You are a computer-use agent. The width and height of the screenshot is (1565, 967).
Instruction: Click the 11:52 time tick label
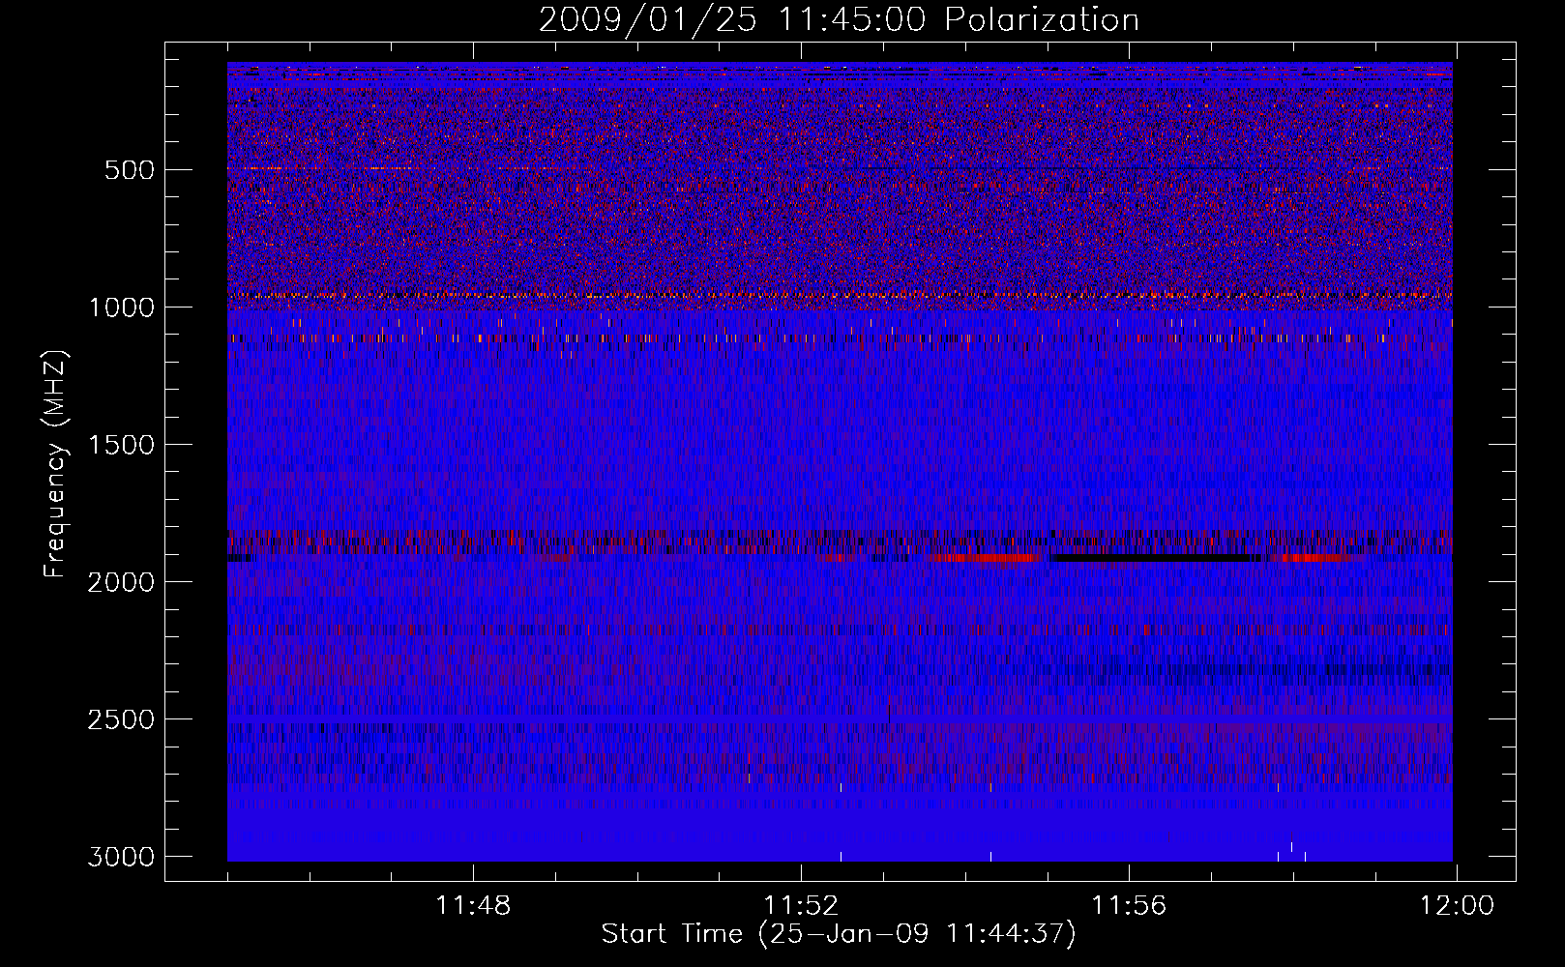(801, 906)
